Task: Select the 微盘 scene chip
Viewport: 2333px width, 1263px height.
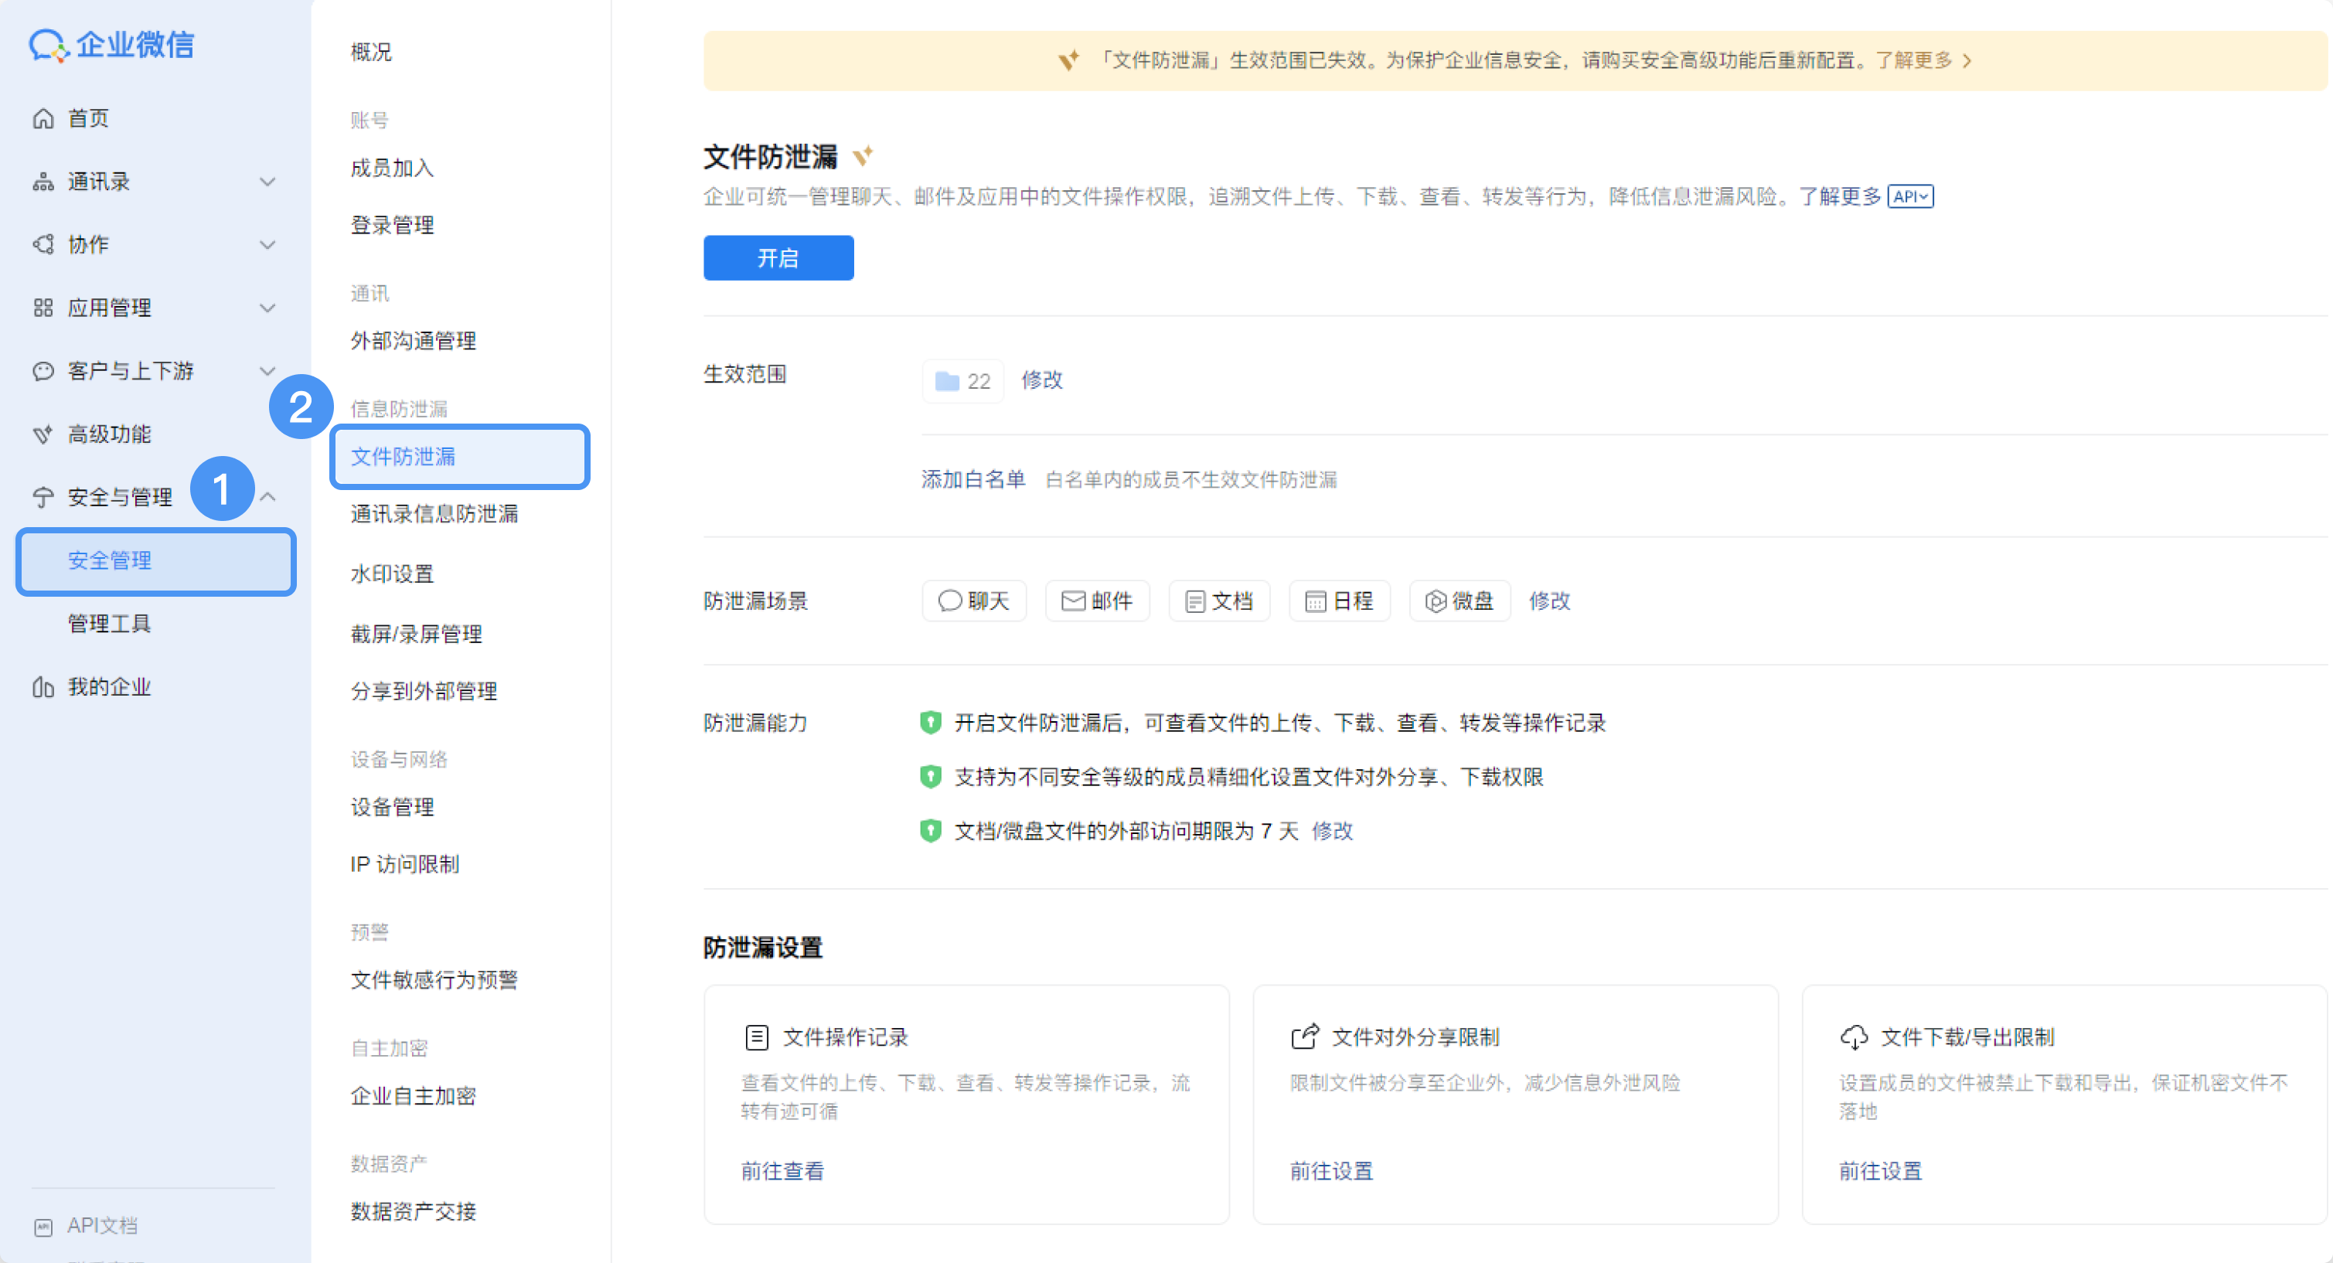Action: click(1459, 601)
